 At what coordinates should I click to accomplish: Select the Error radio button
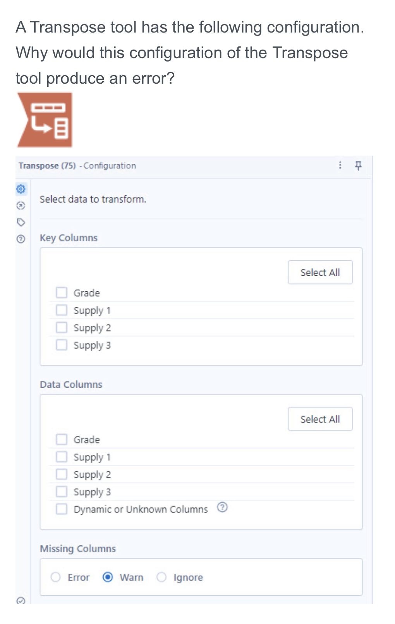coord(55,577)
